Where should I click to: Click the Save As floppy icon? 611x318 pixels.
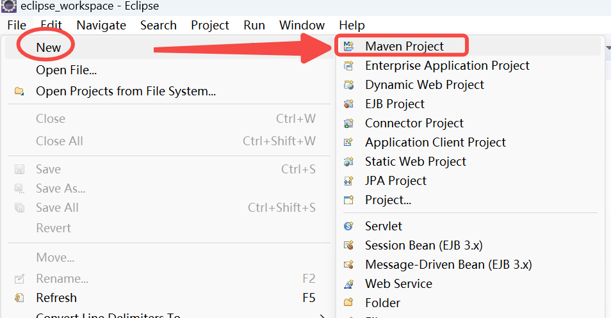point(19,189)
